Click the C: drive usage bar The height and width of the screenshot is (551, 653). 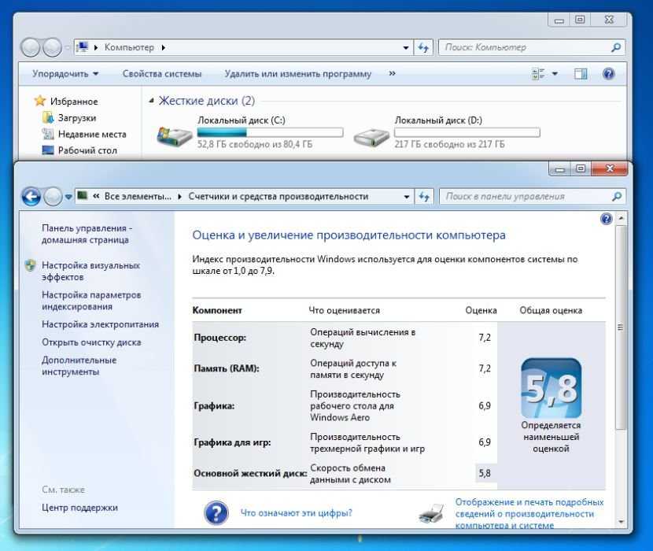(x=270, y=132)
